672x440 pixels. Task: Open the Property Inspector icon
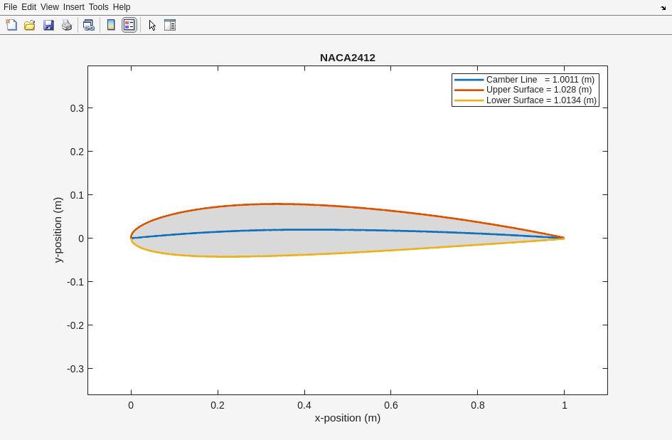pos(170,25)
